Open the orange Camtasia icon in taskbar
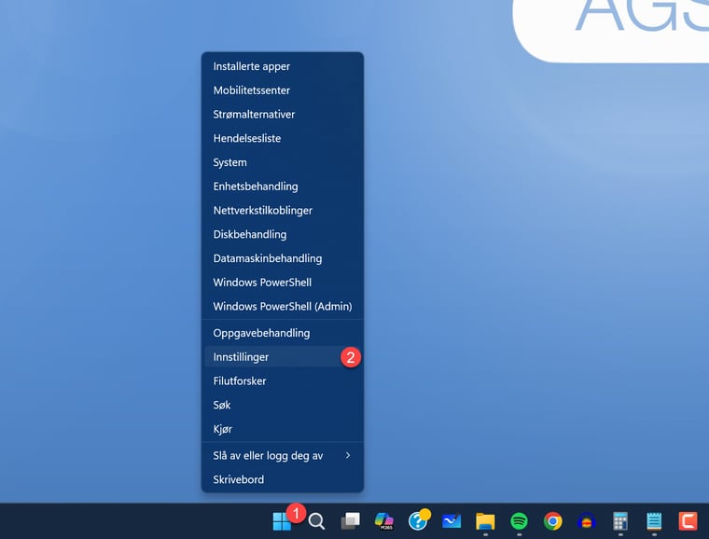Image resolution: width=709 pixels, height=539 pixels. pyautogui.click(x=688, y=521)
